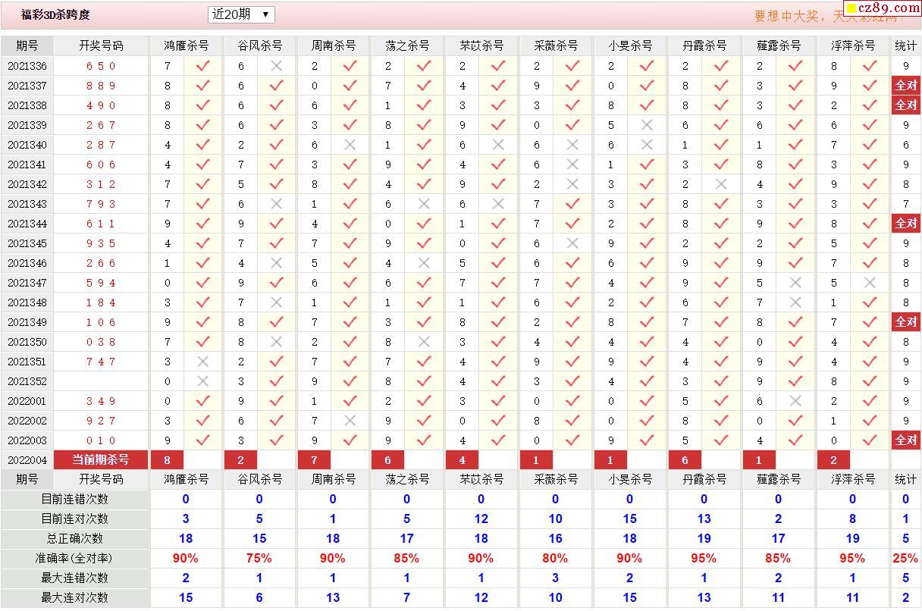Screen dimensions: 922x611
Task: Click 鸿雁's red current kill number 8
Action: (x=167, y=460)
